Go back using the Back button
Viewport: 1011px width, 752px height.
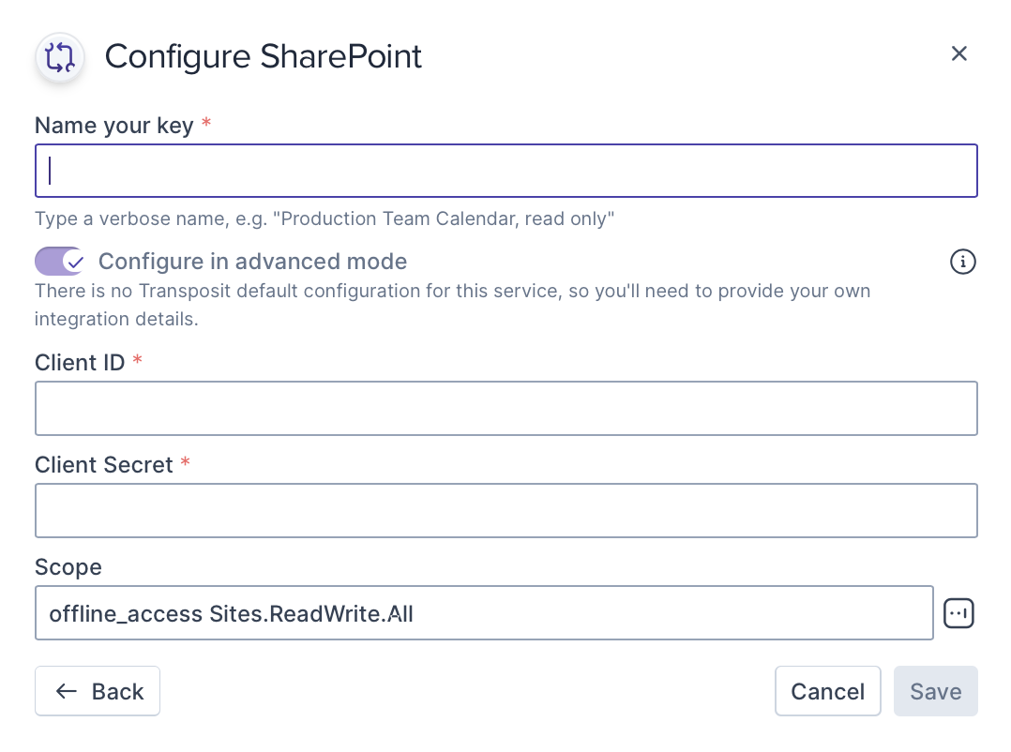tap(98, 691)
